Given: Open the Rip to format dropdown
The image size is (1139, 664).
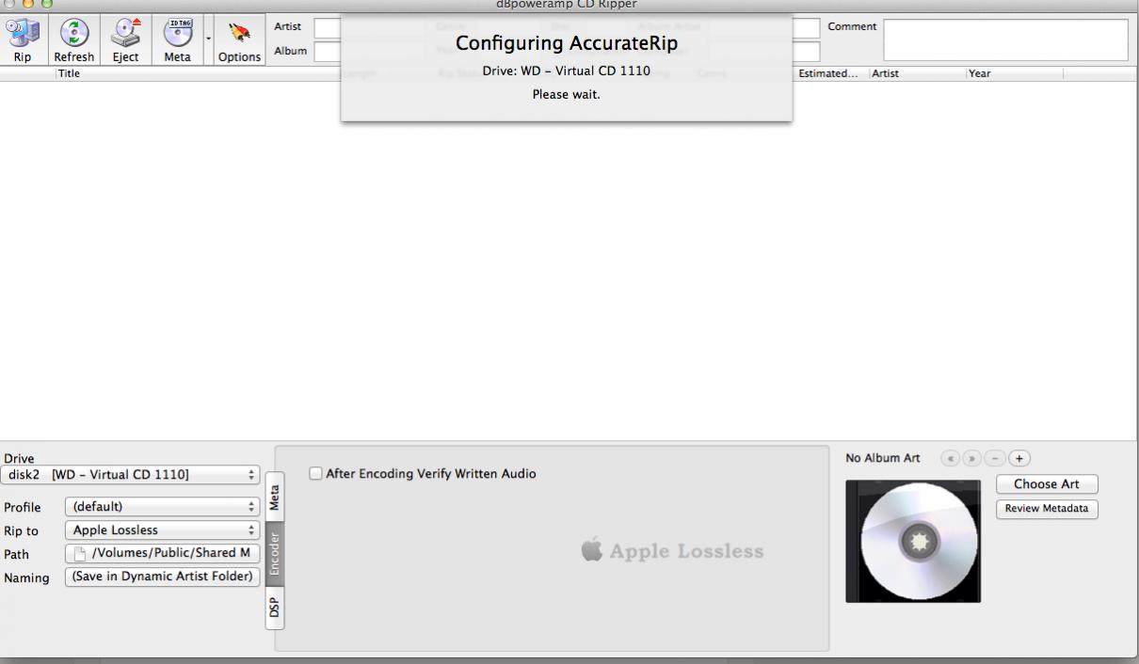Looking at the screenshot, I should tap(162, 530).
